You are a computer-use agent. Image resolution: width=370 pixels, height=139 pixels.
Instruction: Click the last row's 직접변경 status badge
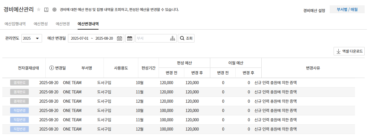coord(19,129)
